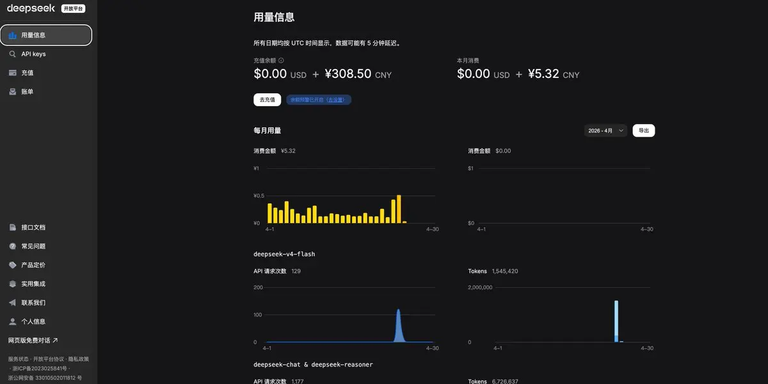Click the 消费金额 ¥5.32 label
This screenshot has width=768, height=384.
click(275, 151)
